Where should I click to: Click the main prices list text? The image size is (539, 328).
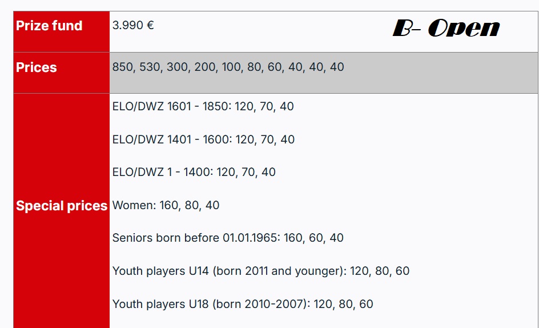pos(228,67)
